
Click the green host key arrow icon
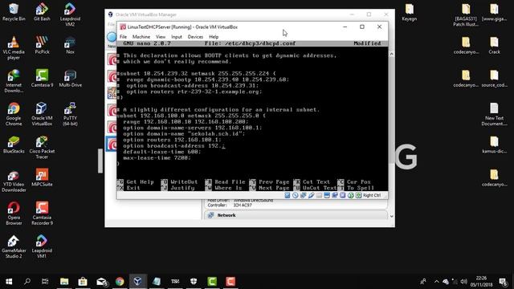click(358, 195)
